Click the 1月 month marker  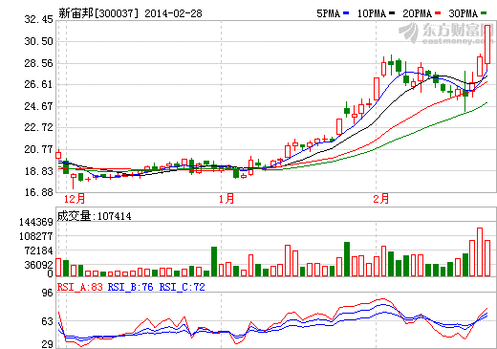[x=227, y=199]
